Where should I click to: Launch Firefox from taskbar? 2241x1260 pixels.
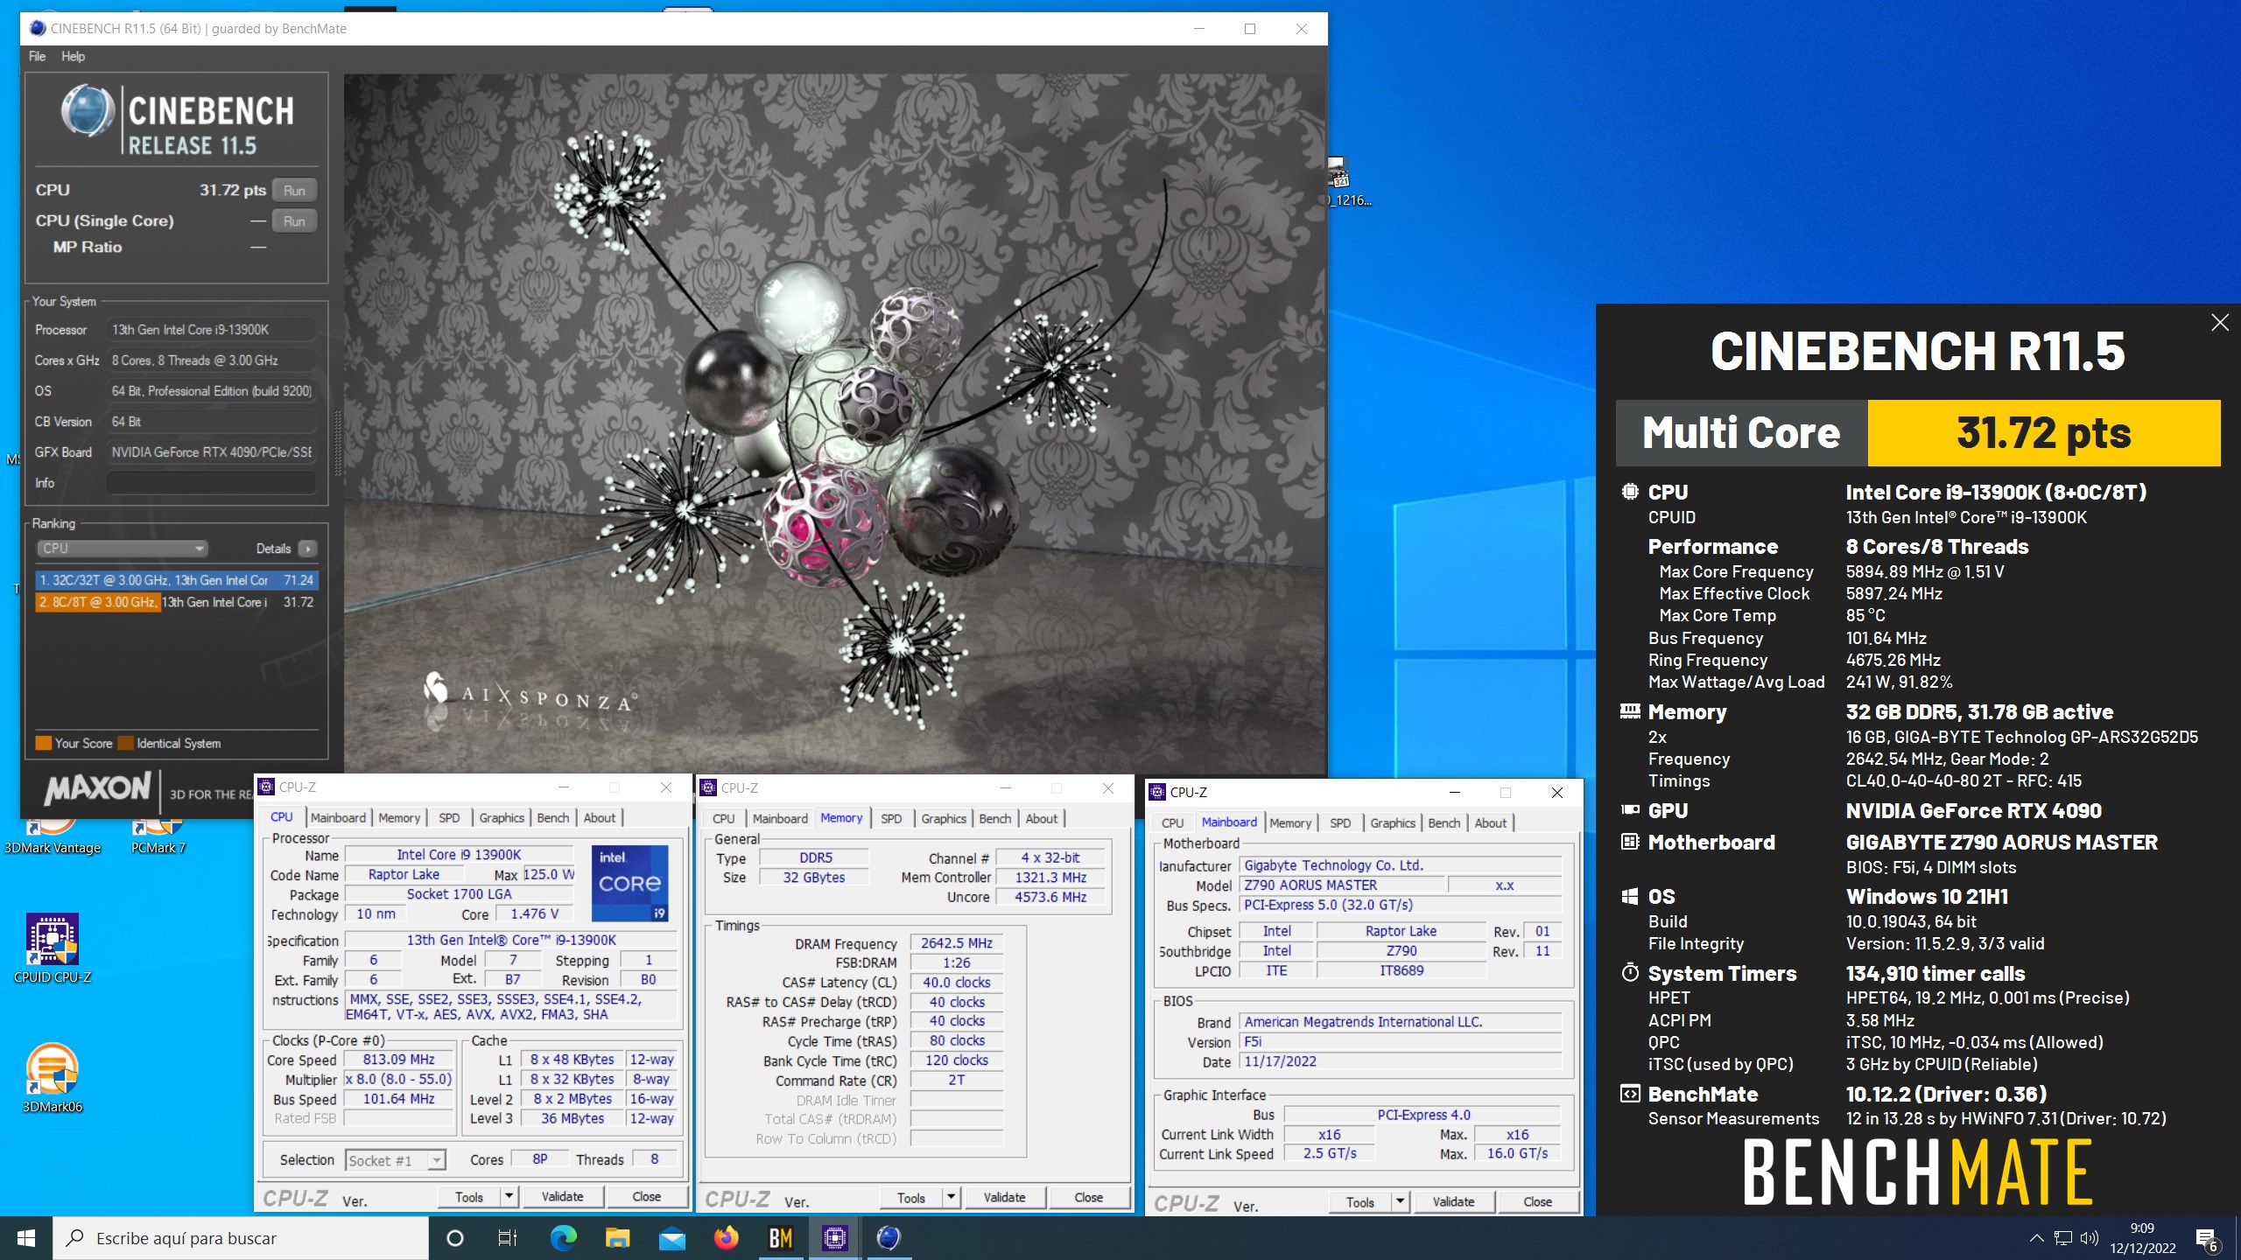click(x=727, y=1238)
